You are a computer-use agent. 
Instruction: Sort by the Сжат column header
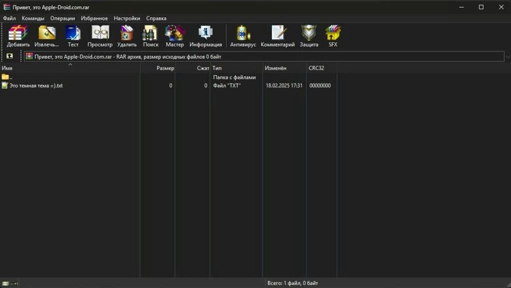193,68
